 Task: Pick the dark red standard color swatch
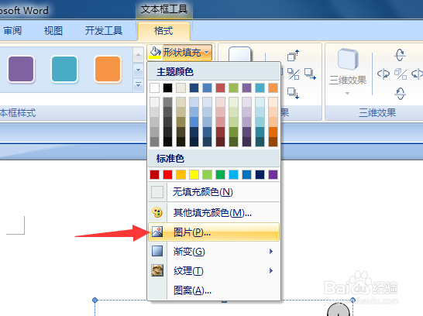pos(155,174)
